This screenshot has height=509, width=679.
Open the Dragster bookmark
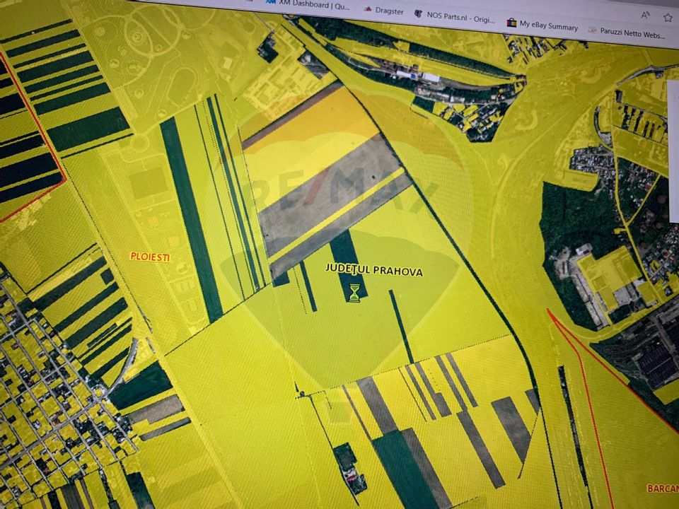(x=388, y=11)
